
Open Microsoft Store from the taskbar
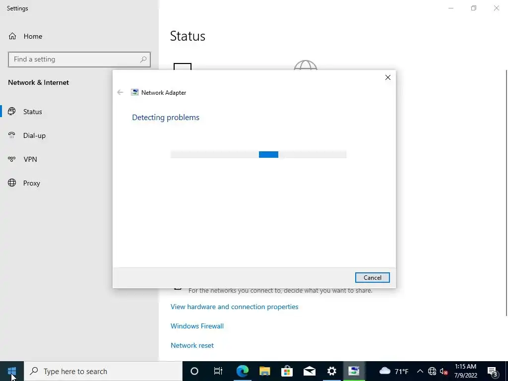287,371
